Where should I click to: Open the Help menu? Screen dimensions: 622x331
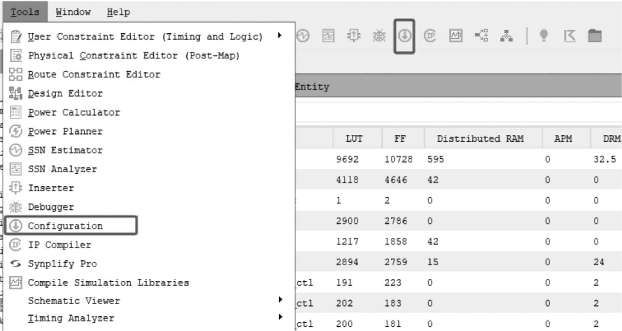[118, 12]
